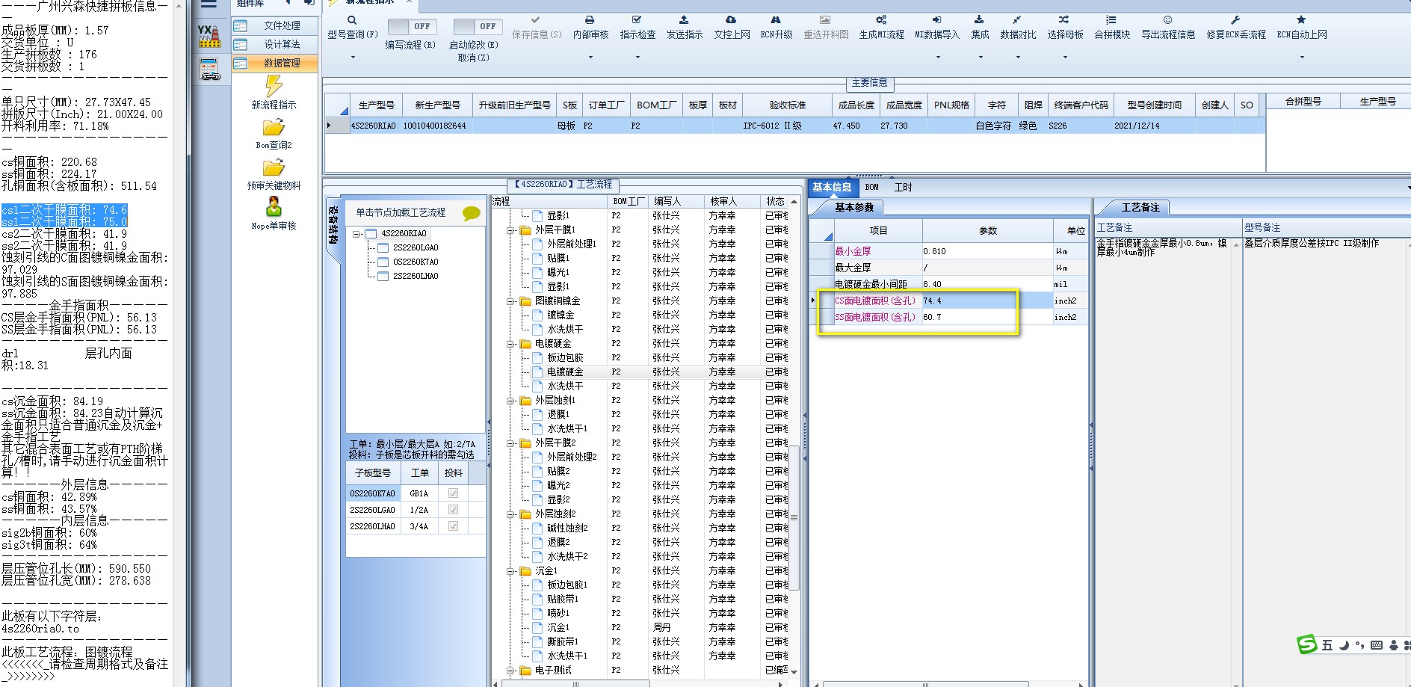Open 设计算法 menu item
This screenshot has height=687, width=1411.
tap(274, 44)
